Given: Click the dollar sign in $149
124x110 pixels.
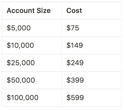Looking at the screenshot, I should [69, 45].
